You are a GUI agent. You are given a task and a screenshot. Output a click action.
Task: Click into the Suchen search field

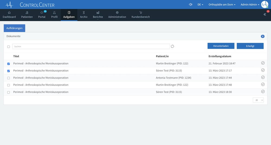click(91, 47)
